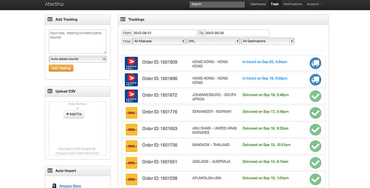
Task: Click the ATLANTA,GA-USA destination
Action: tap(207, 178)
